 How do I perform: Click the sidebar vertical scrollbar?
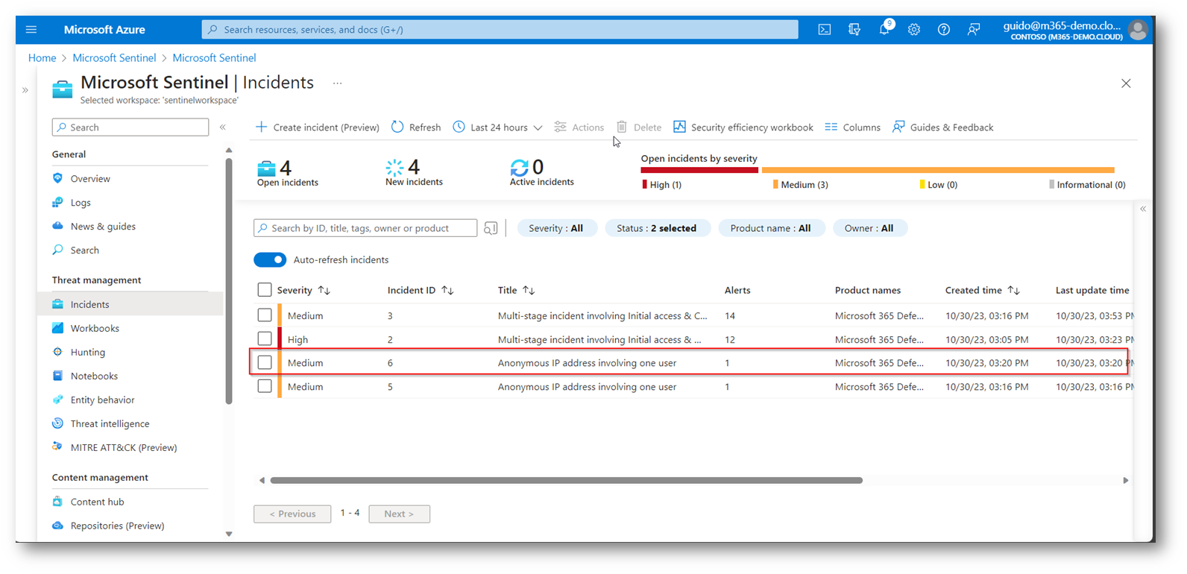(x=229, y=281)
